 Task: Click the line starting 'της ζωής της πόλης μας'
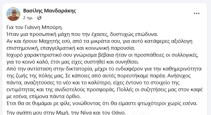(99, 76)
